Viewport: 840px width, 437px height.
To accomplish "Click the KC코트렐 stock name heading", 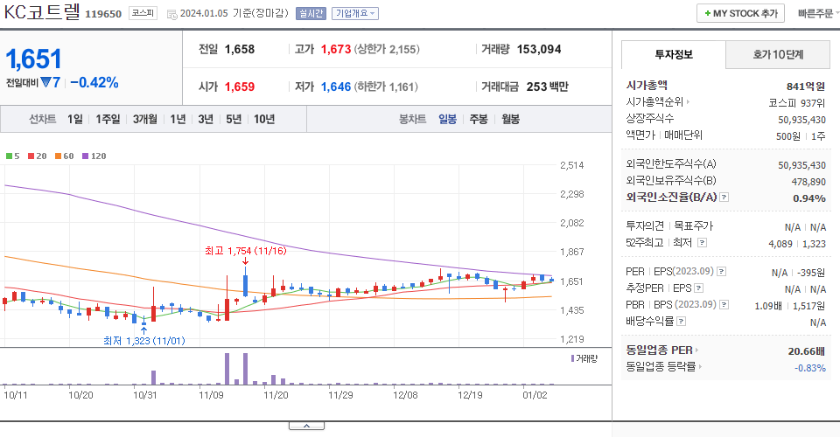I will click(42, 11).
